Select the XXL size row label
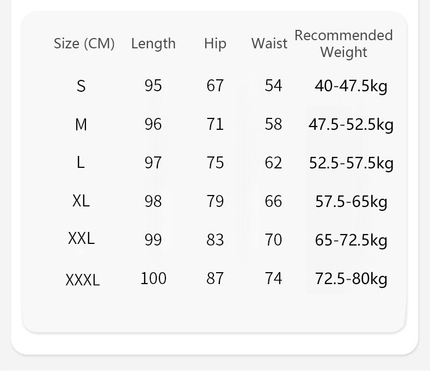The image size is (430, 371). coord(82,238)
